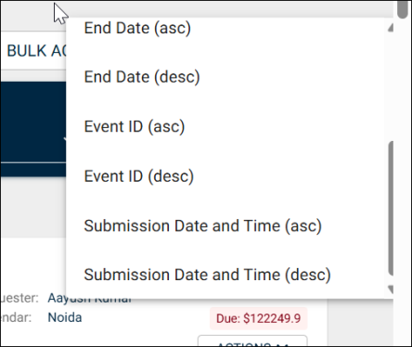Open the Noida calendar link

(x=65, y=317)
